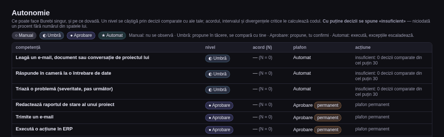Image resolution: width=444 pixels, height=137 pixels.
Task: Click the star Automat legend chip
Action: coord(112,35)
